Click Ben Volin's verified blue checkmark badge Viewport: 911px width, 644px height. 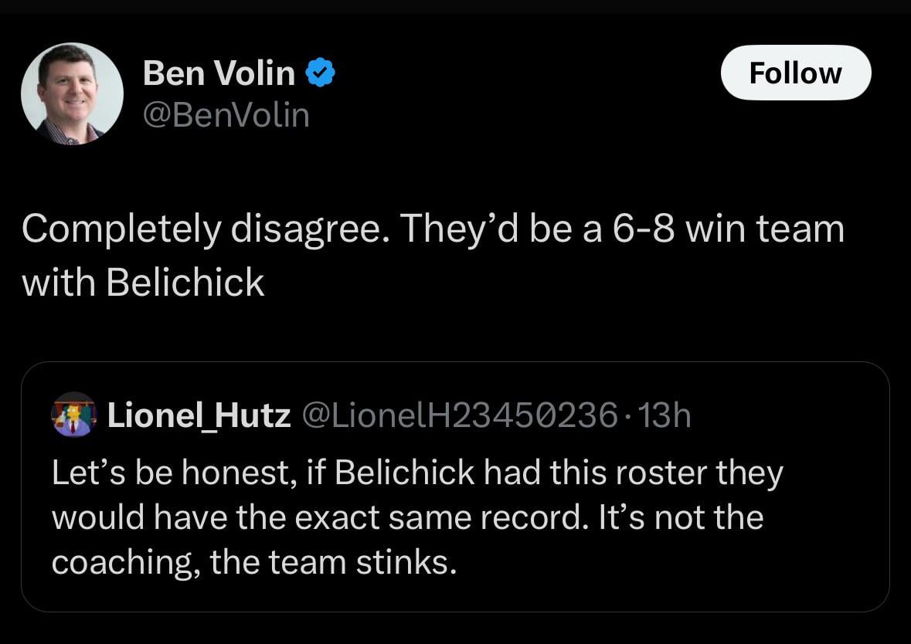318,73
